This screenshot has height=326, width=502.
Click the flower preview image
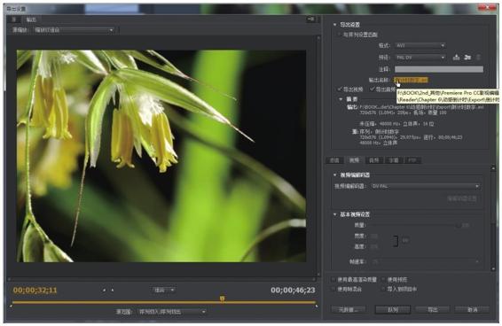(161, 156)
